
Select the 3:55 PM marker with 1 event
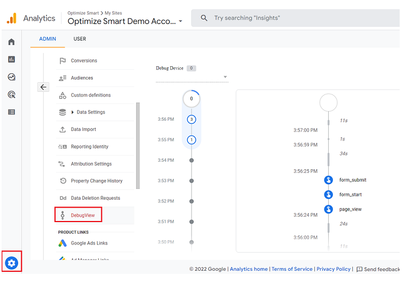tap(192, 140)
